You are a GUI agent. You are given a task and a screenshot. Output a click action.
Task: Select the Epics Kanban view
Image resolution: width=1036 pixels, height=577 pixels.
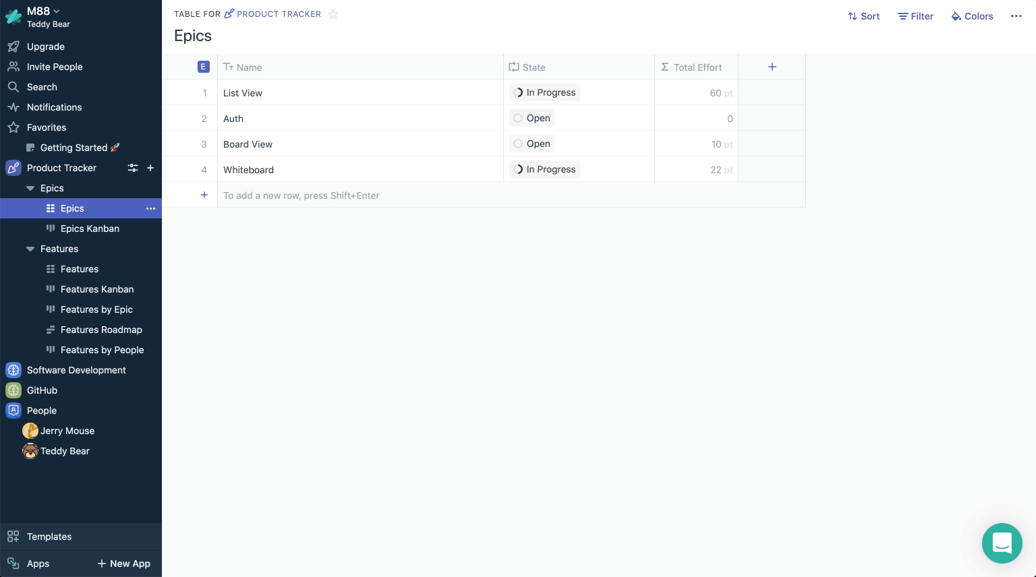point(90,229)
